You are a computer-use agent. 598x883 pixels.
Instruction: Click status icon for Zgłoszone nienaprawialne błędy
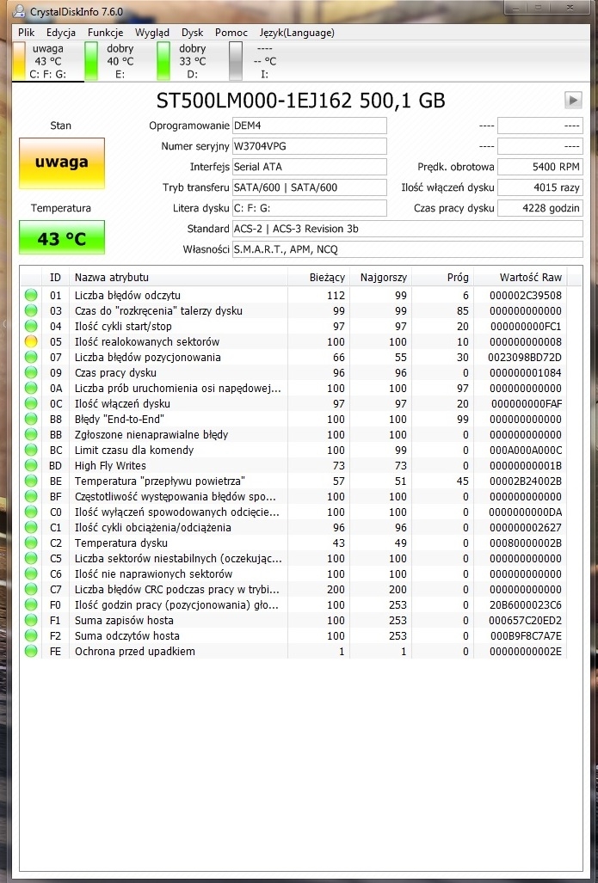[x=31, y=434]
